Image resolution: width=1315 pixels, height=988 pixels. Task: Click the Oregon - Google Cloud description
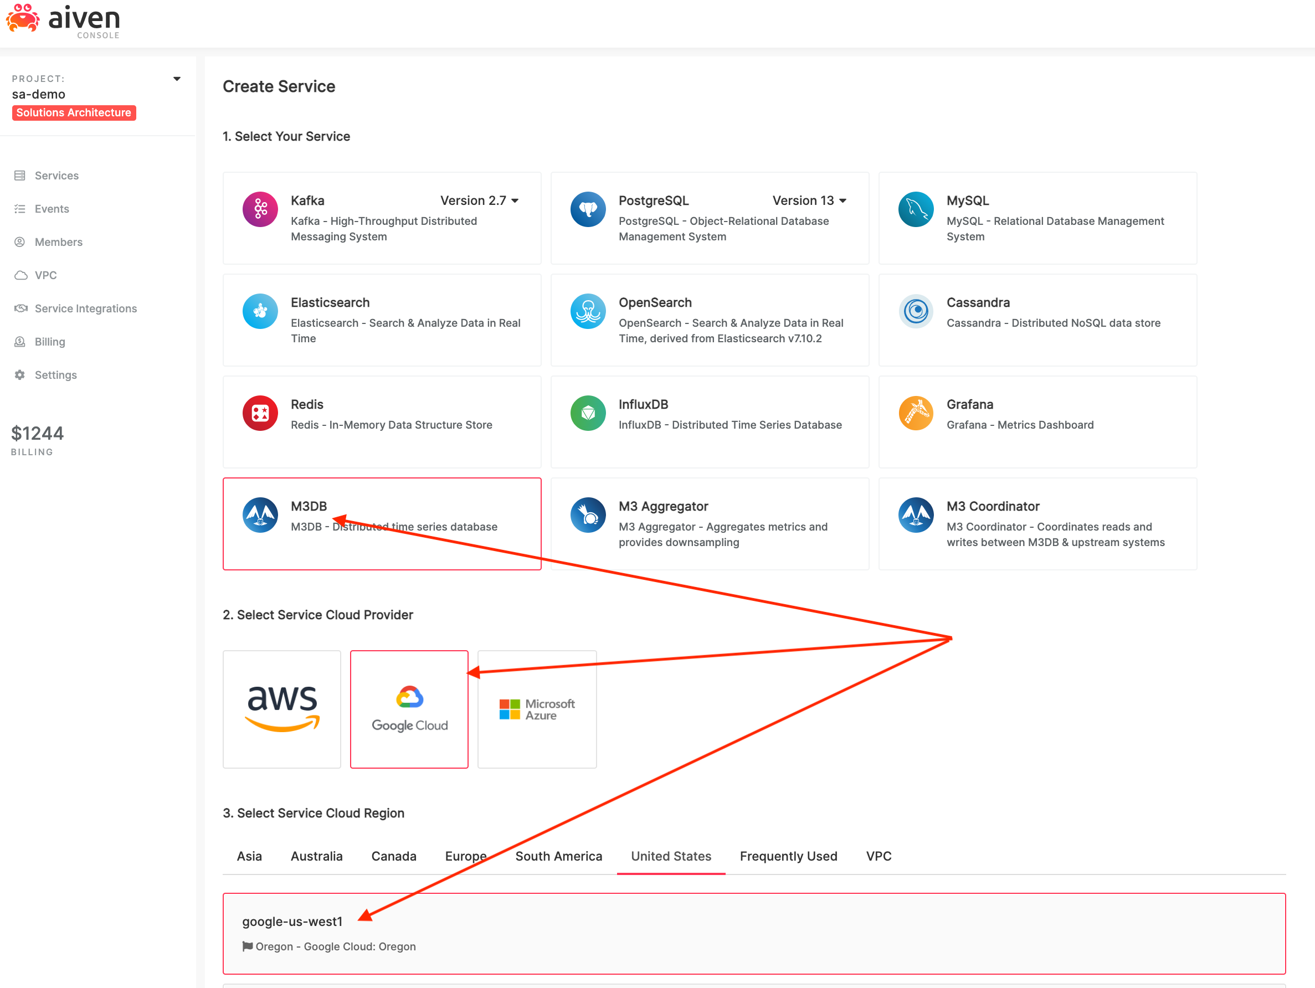[x=335, y=946]
